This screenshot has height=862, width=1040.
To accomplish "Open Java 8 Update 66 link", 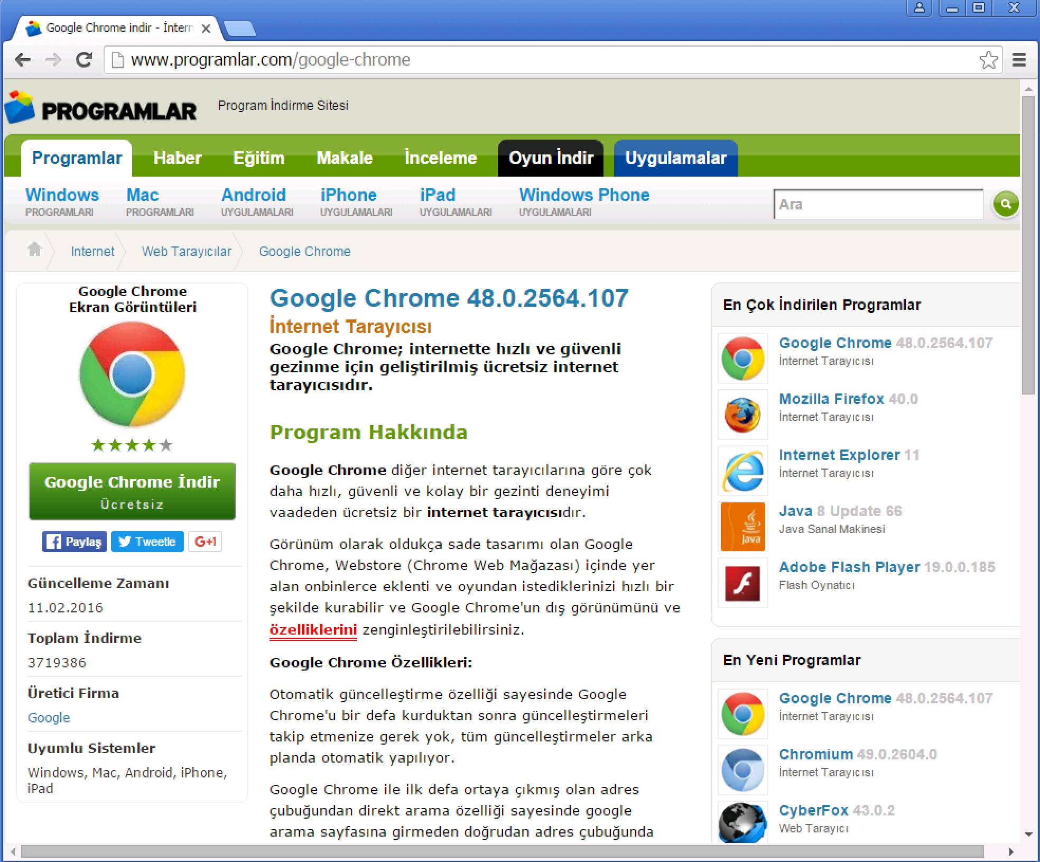I will click(x=840, y=511).
